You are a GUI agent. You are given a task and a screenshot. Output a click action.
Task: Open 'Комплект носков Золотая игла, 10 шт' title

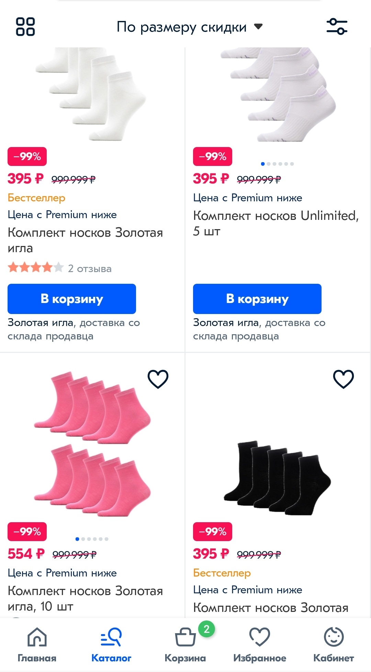pyautogui.click(x=85, y=598)
